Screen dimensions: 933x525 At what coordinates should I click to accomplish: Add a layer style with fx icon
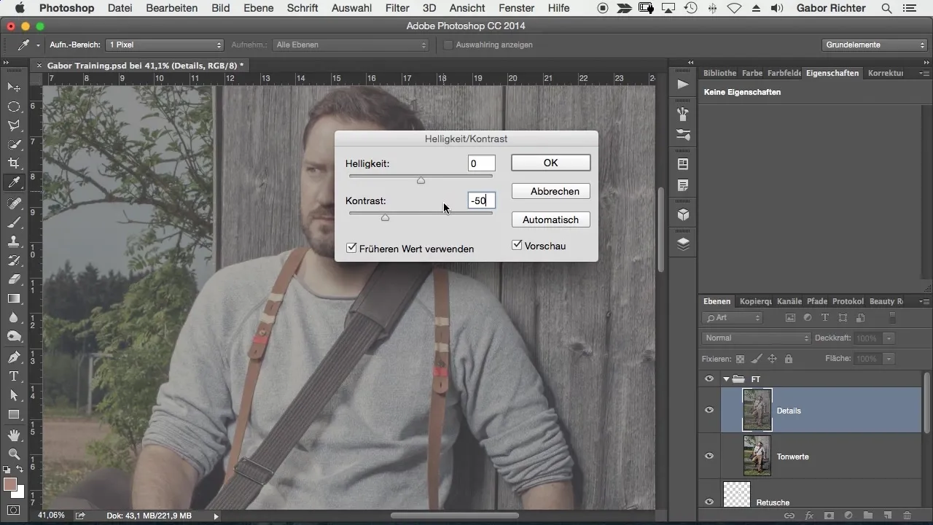click(808, 516)
